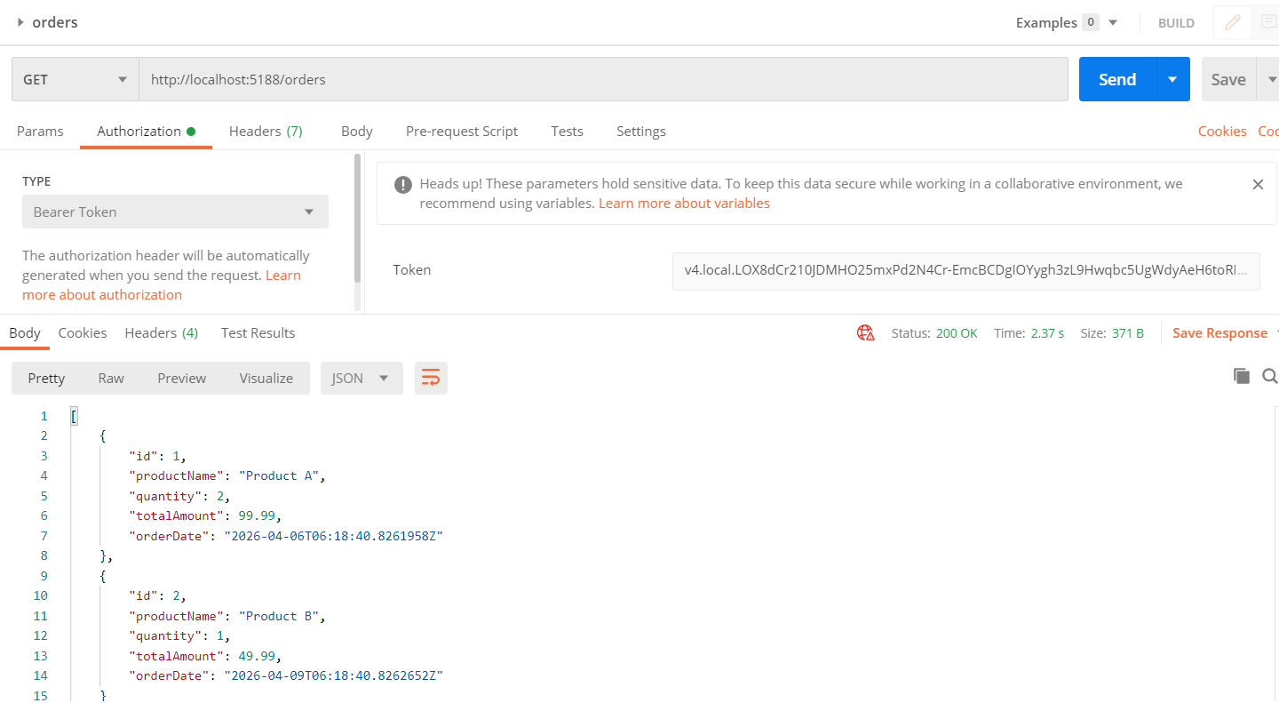
Task: Open the GET method dropdown
Action: [x=75, y=79]
